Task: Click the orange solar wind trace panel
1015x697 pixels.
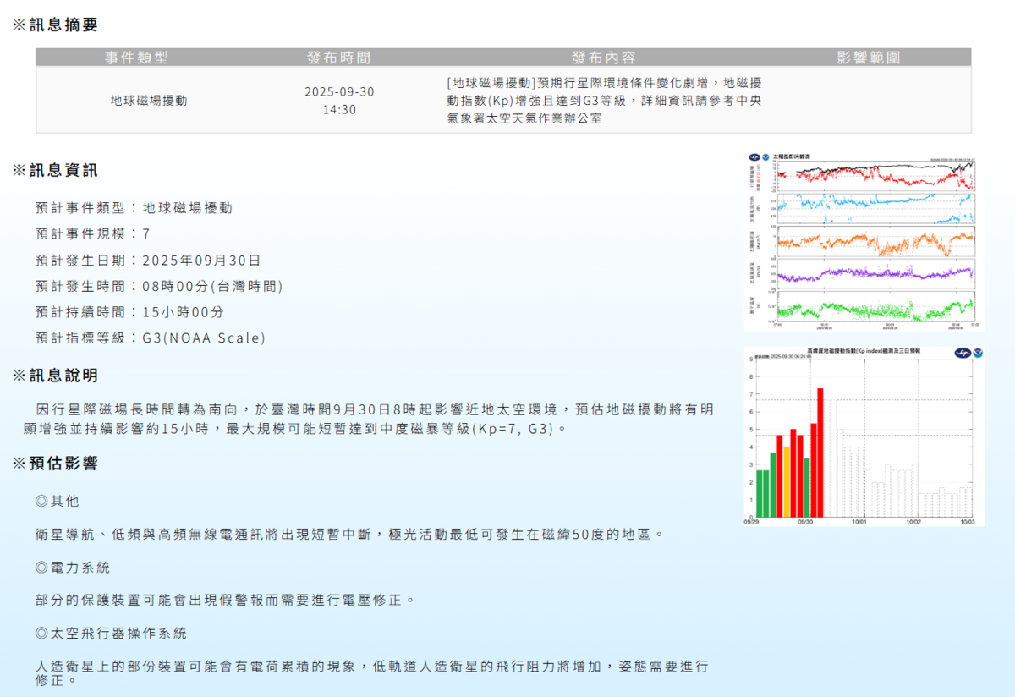Action: pos(875,240)
